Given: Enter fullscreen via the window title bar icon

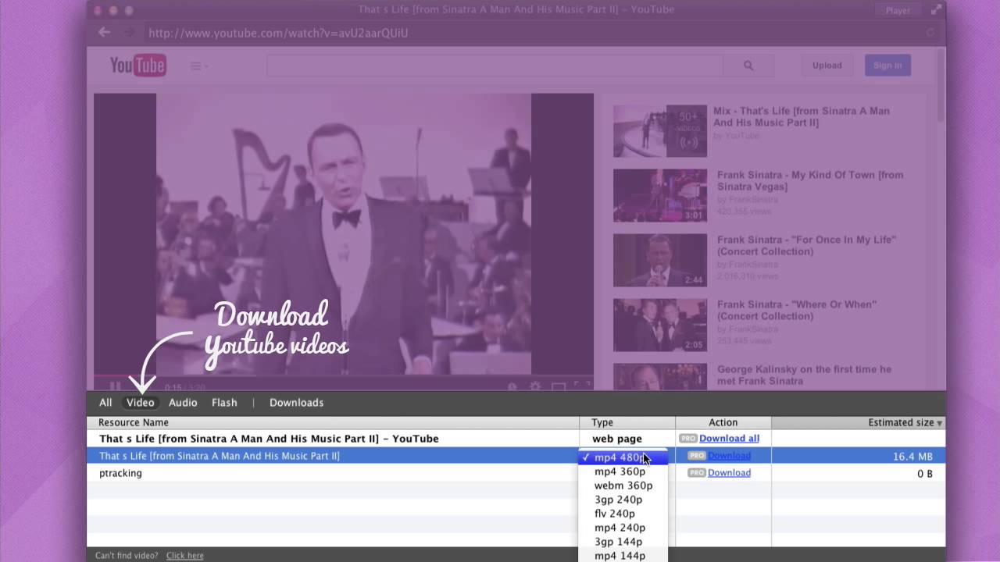Looking at the screenshot, I should pos(936,9).
